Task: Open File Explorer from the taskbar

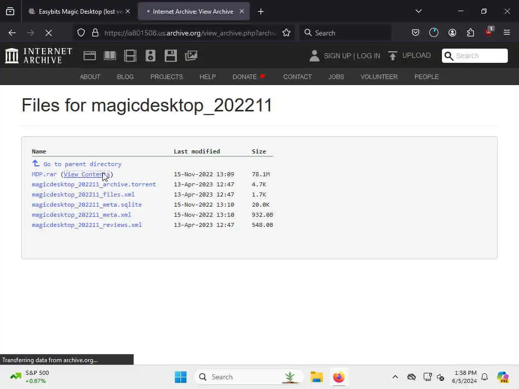Action: pos(316,377)
